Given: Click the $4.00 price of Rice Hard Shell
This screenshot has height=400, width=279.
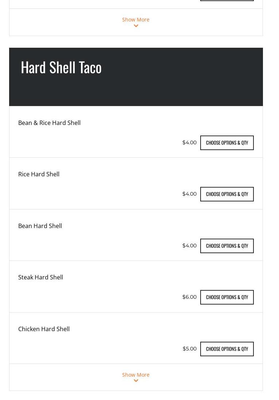Looking at the screenshot, I should click(x=189, y=194).
